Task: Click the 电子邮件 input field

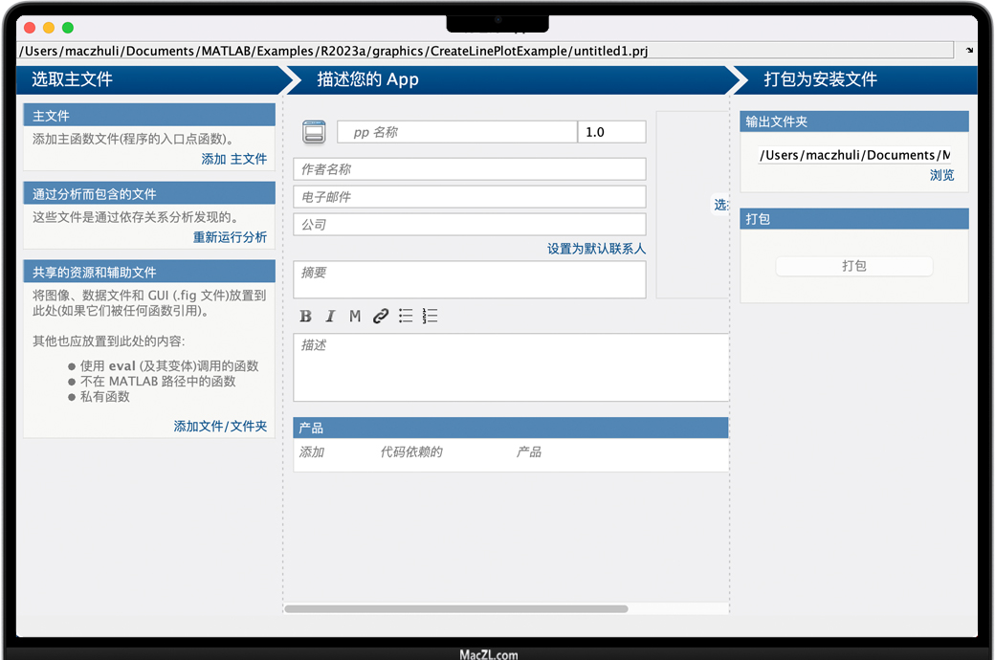Action: (x=469, y=197)
